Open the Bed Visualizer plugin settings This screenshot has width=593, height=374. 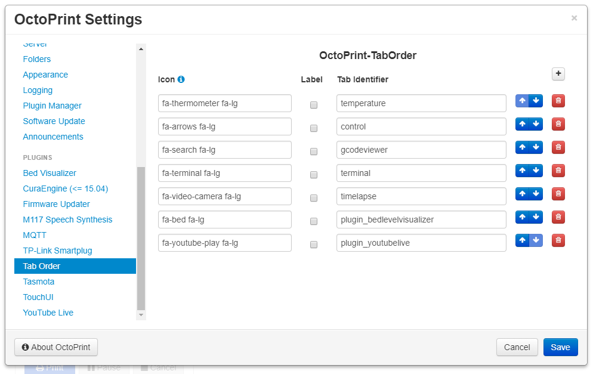point(50,173)
